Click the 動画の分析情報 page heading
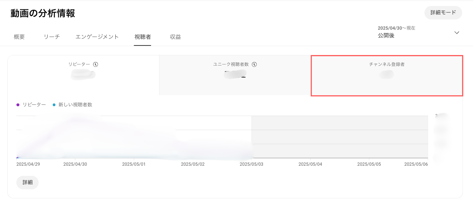This screenshot has height=205, width=473. [x=43, y=13]
